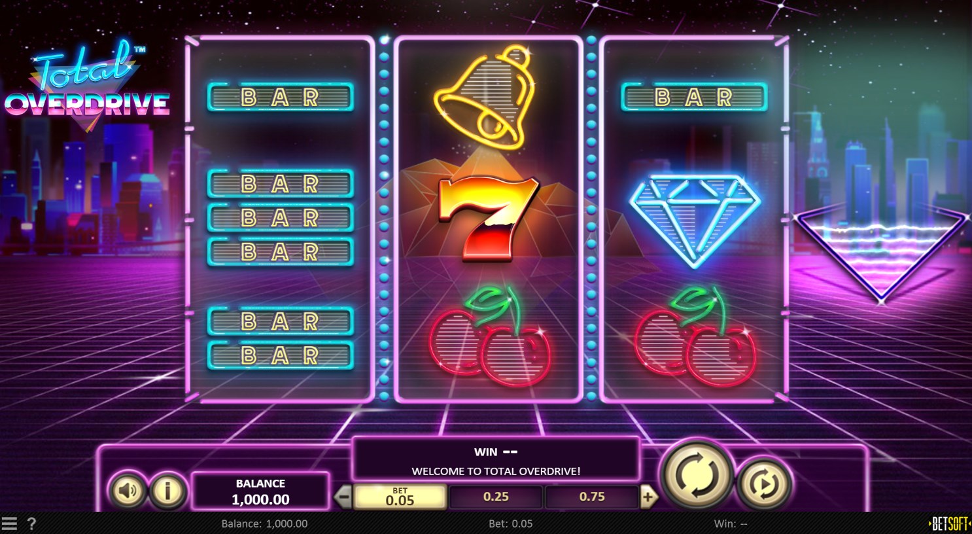Open help via the question mark icon
Image resolution: width=972 pixels, height=534 pixels.
31,524
